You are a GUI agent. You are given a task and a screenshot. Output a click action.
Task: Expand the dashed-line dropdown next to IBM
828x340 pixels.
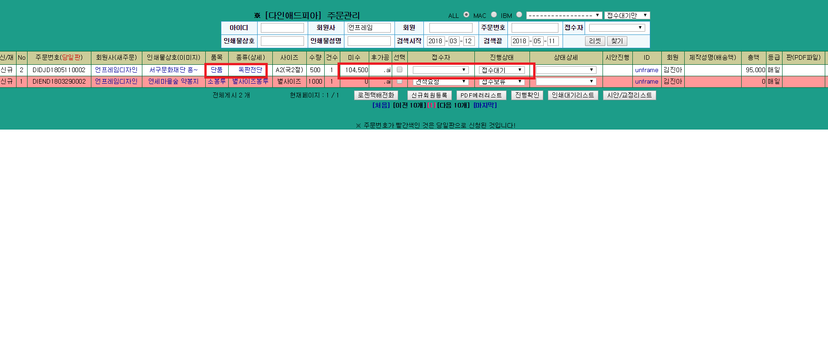click(x=563, y=15)
